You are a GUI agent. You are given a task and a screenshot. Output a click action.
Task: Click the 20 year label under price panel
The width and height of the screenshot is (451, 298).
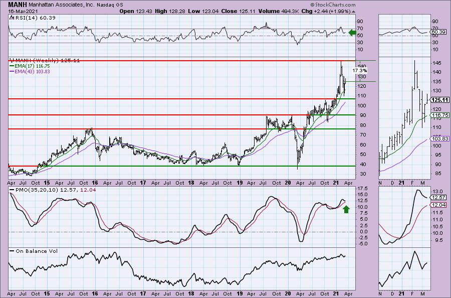click(x=288, y=183)
